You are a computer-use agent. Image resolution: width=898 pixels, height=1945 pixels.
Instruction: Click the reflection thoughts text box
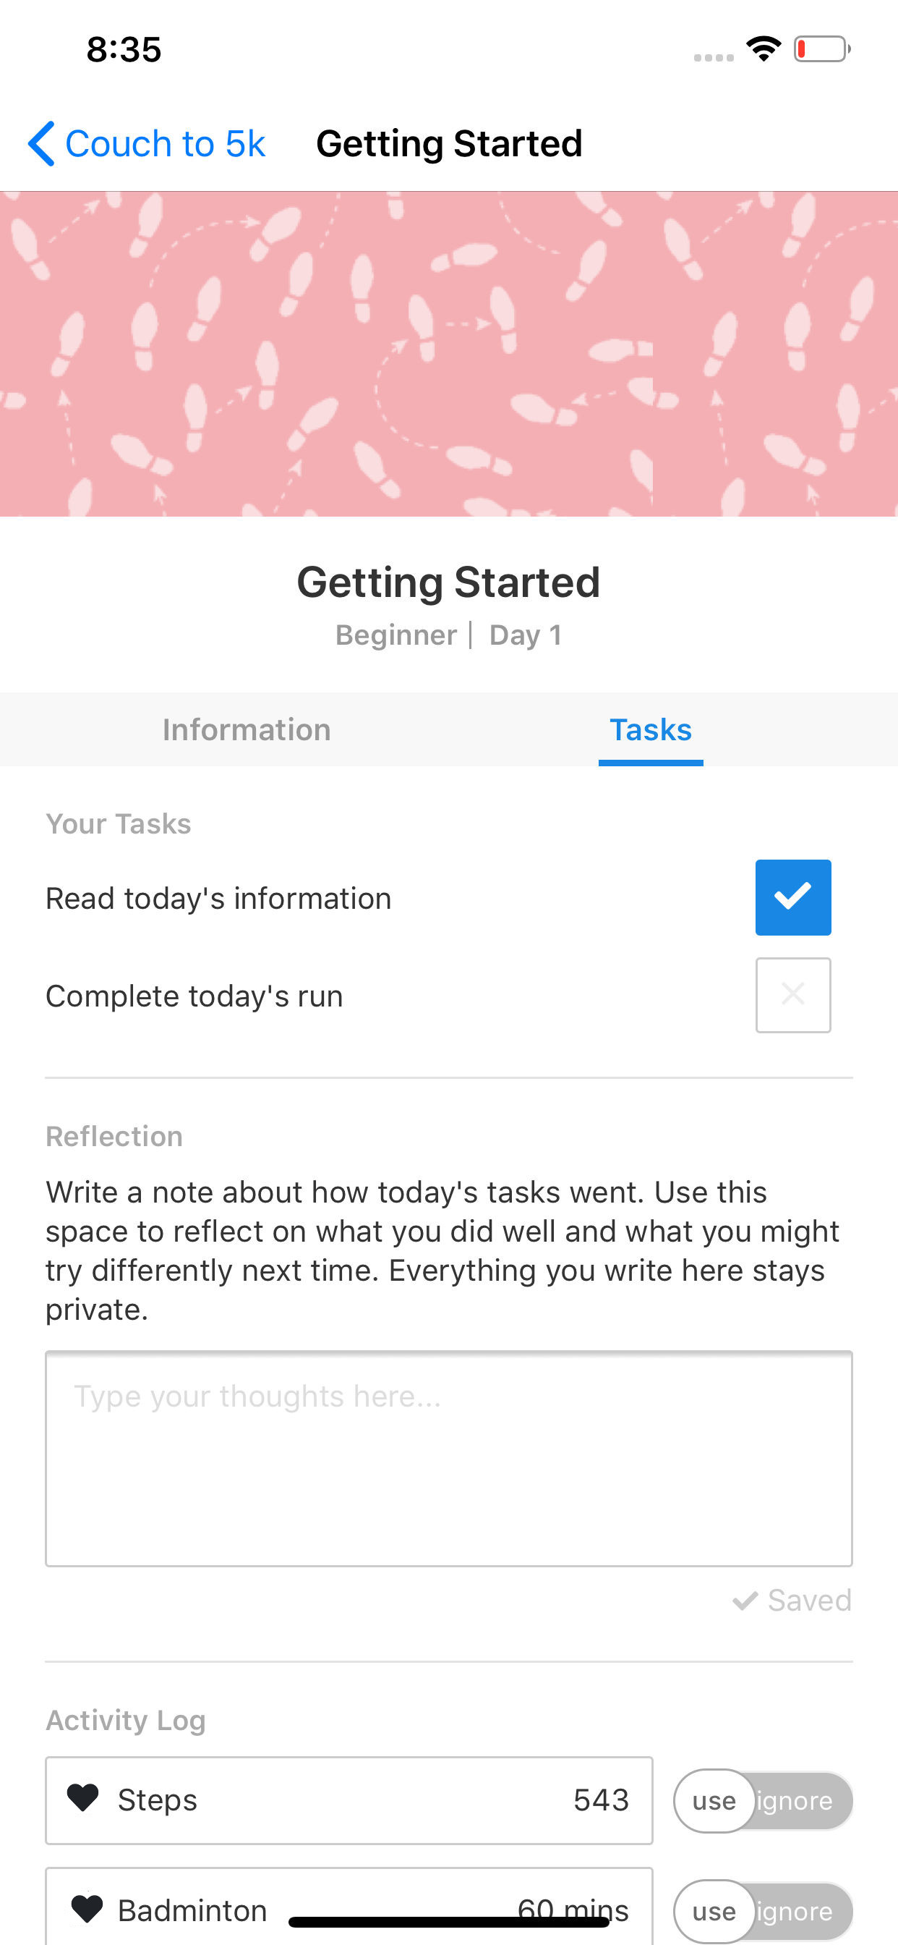(448, 1458)
